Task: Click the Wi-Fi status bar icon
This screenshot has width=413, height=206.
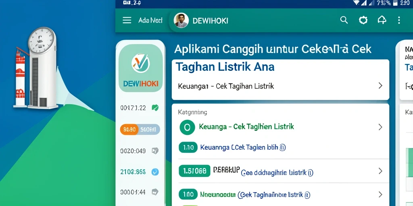Action: point(357,3)
